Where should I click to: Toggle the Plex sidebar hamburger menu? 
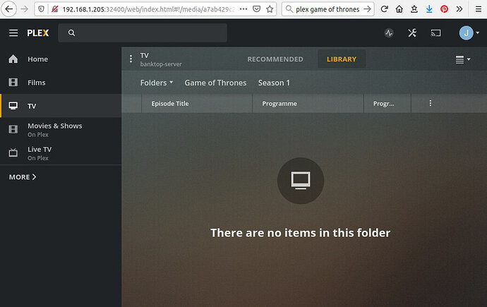tap(13, 33)
